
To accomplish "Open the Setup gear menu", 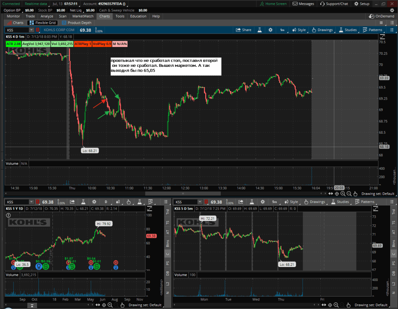I will (x=361, y=3).
